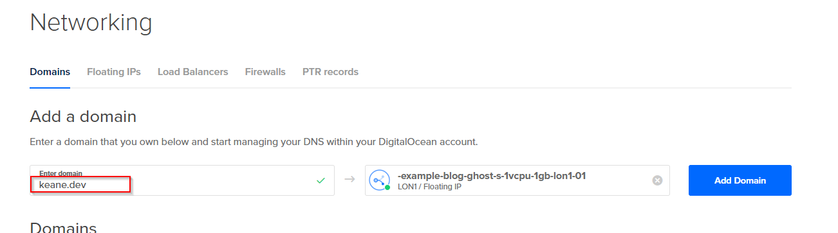Click the green validation checkmark icon
838x233 pixels.
321,180
